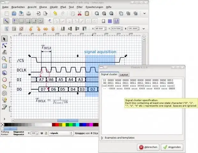Toggle current layer lock
This screenshot has height=153, width=198.
[46, 133]
